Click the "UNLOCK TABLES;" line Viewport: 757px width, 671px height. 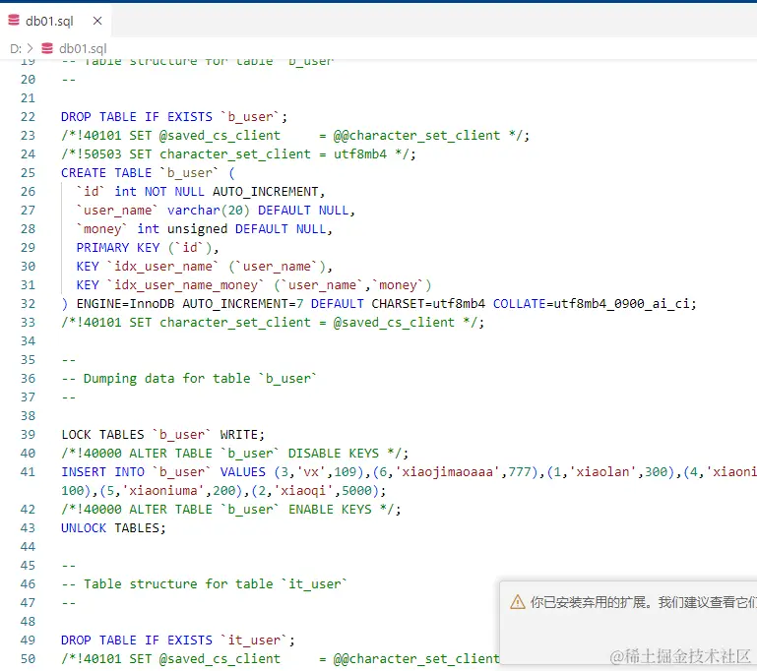coord(113,528)
